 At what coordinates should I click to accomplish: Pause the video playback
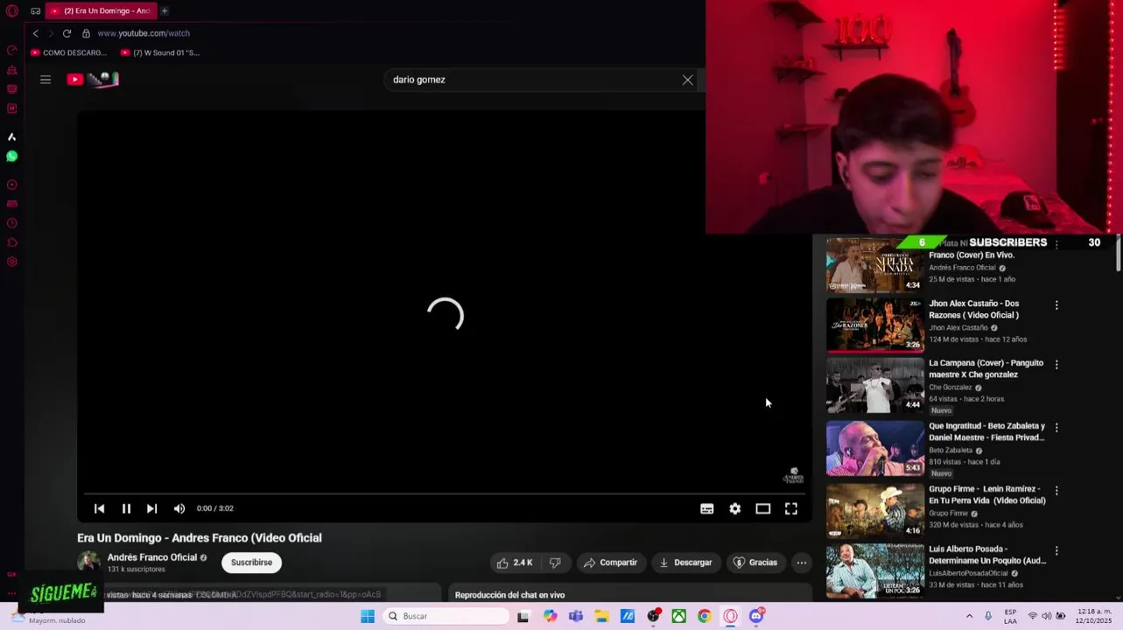coord(126,508)
